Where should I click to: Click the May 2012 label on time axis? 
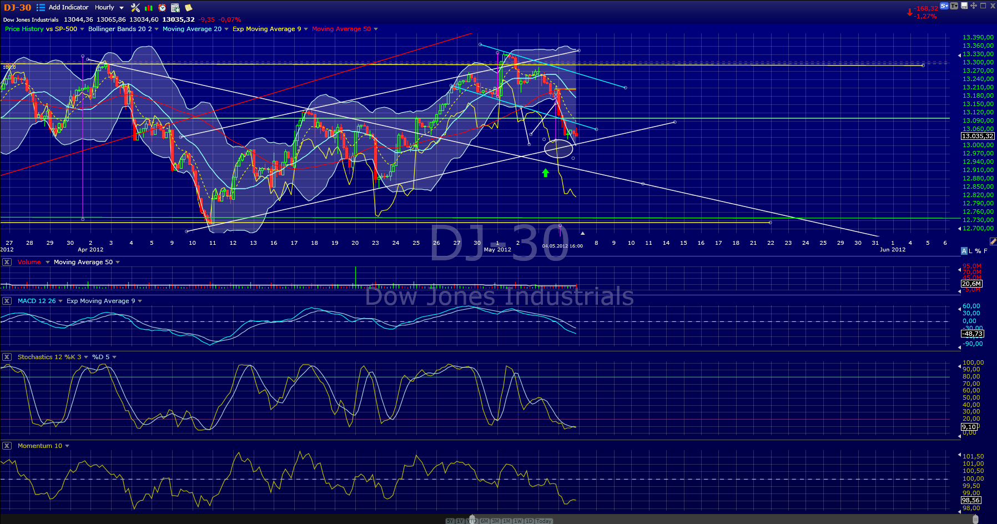coord(497,250)
